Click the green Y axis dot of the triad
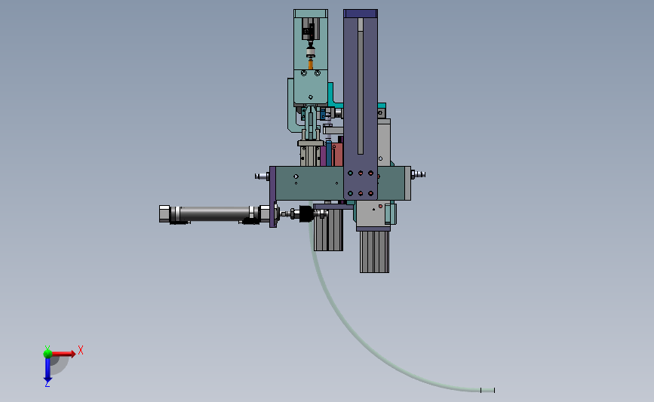Screen dimensions: 654x402 (x=48, y=354)
